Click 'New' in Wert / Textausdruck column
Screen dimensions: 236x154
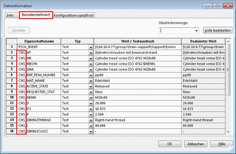click(99, 92)
